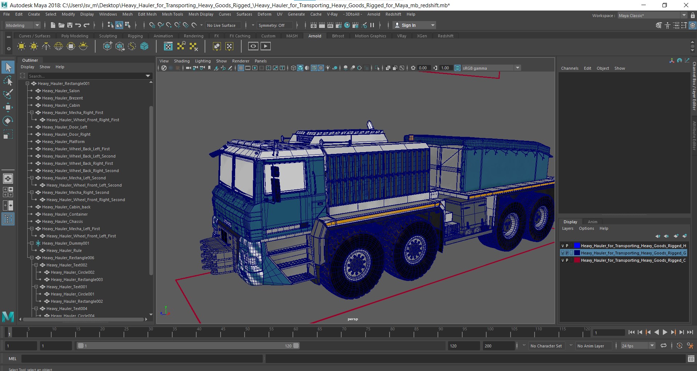Toggle visibility V of Rigged_G layer

click(563, 253)
